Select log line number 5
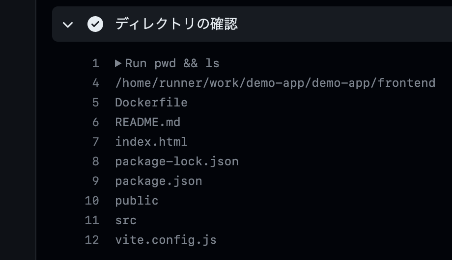The height and width of the screenshot is (260, 452). pos(95,103)
